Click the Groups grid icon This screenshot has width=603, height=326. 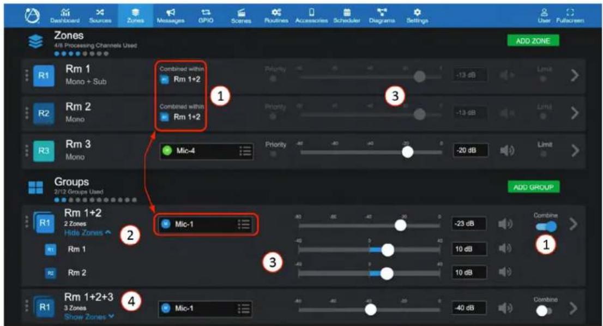36,188
